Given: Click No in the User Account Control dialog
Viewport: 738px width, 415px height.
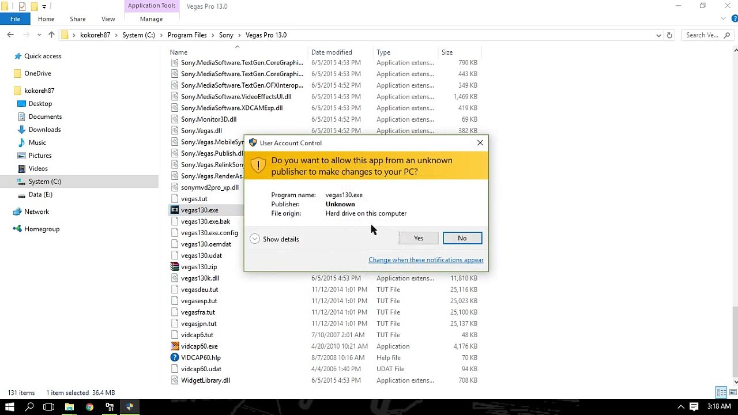Looking at the screenshot, I should click(x=462, y=238).
